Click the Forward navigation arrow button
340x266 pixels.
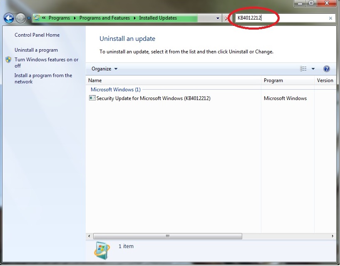(x=20, y=18)
